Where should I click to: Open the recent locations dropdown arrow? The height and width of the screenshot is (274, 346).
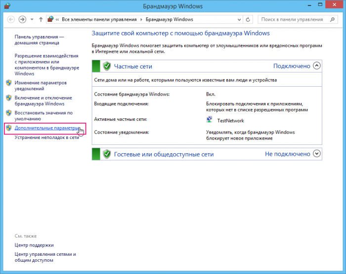point(32,20)
